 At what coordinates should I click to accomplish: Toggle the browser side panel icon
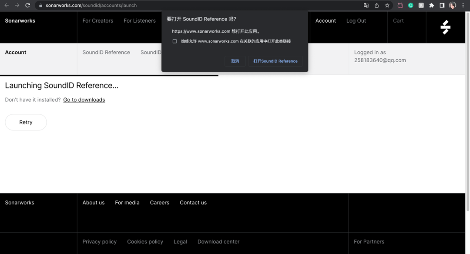coord(442,5)
